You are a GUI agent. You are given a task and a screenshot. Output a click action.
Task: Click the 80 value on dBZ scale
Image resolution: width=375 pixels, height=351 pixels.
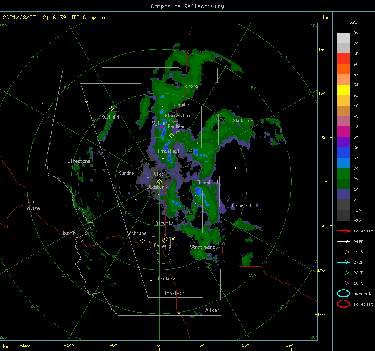(x=356, y=33)
